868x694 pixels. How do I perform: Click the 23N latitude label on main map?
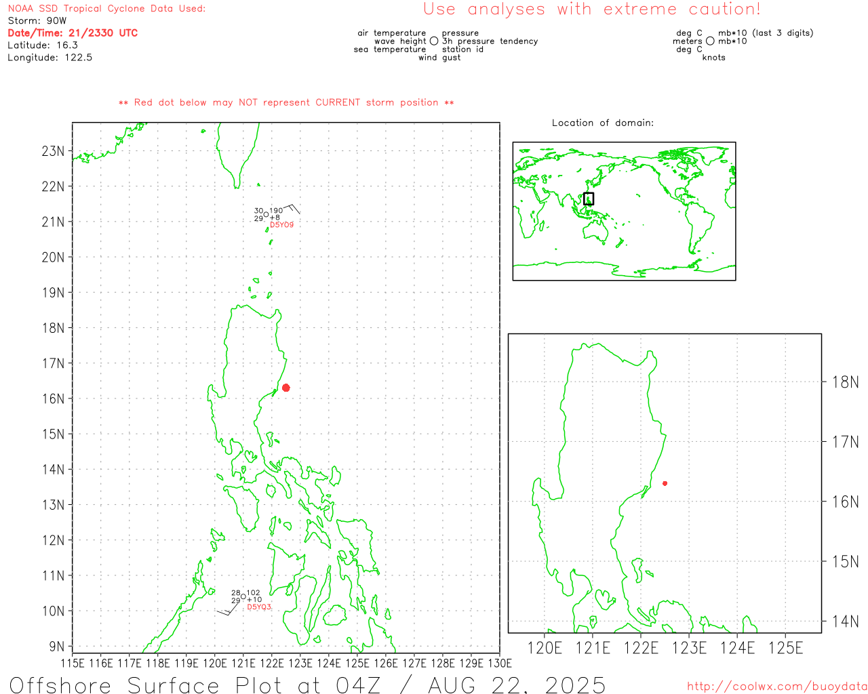tap(53, 151)
